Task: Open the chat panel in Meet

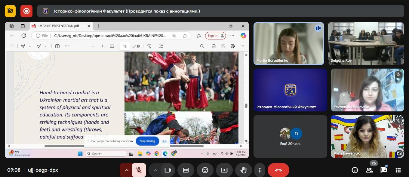Action: coord(384,170)
